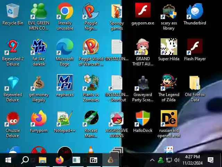Open the Notepad++ desktop shortcut

tap(65, 118)
